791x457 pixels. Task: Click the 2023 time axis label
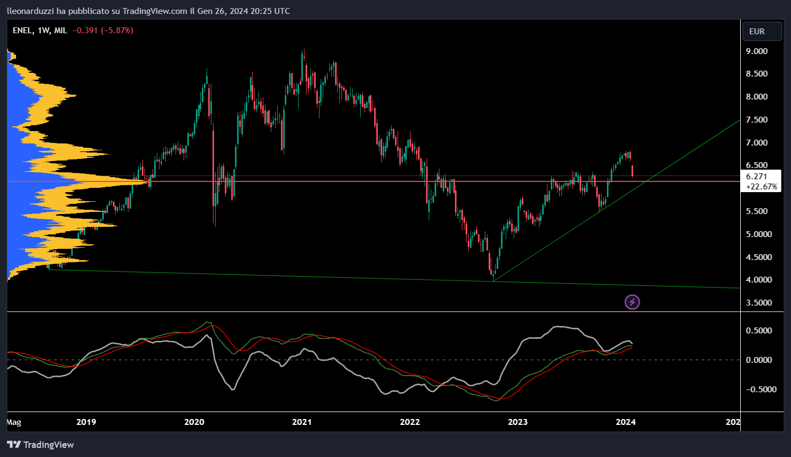[518, 422]
